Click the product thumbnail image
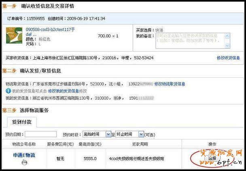The height and width of the screenshot is (171, 246). (x=14, y=36)
